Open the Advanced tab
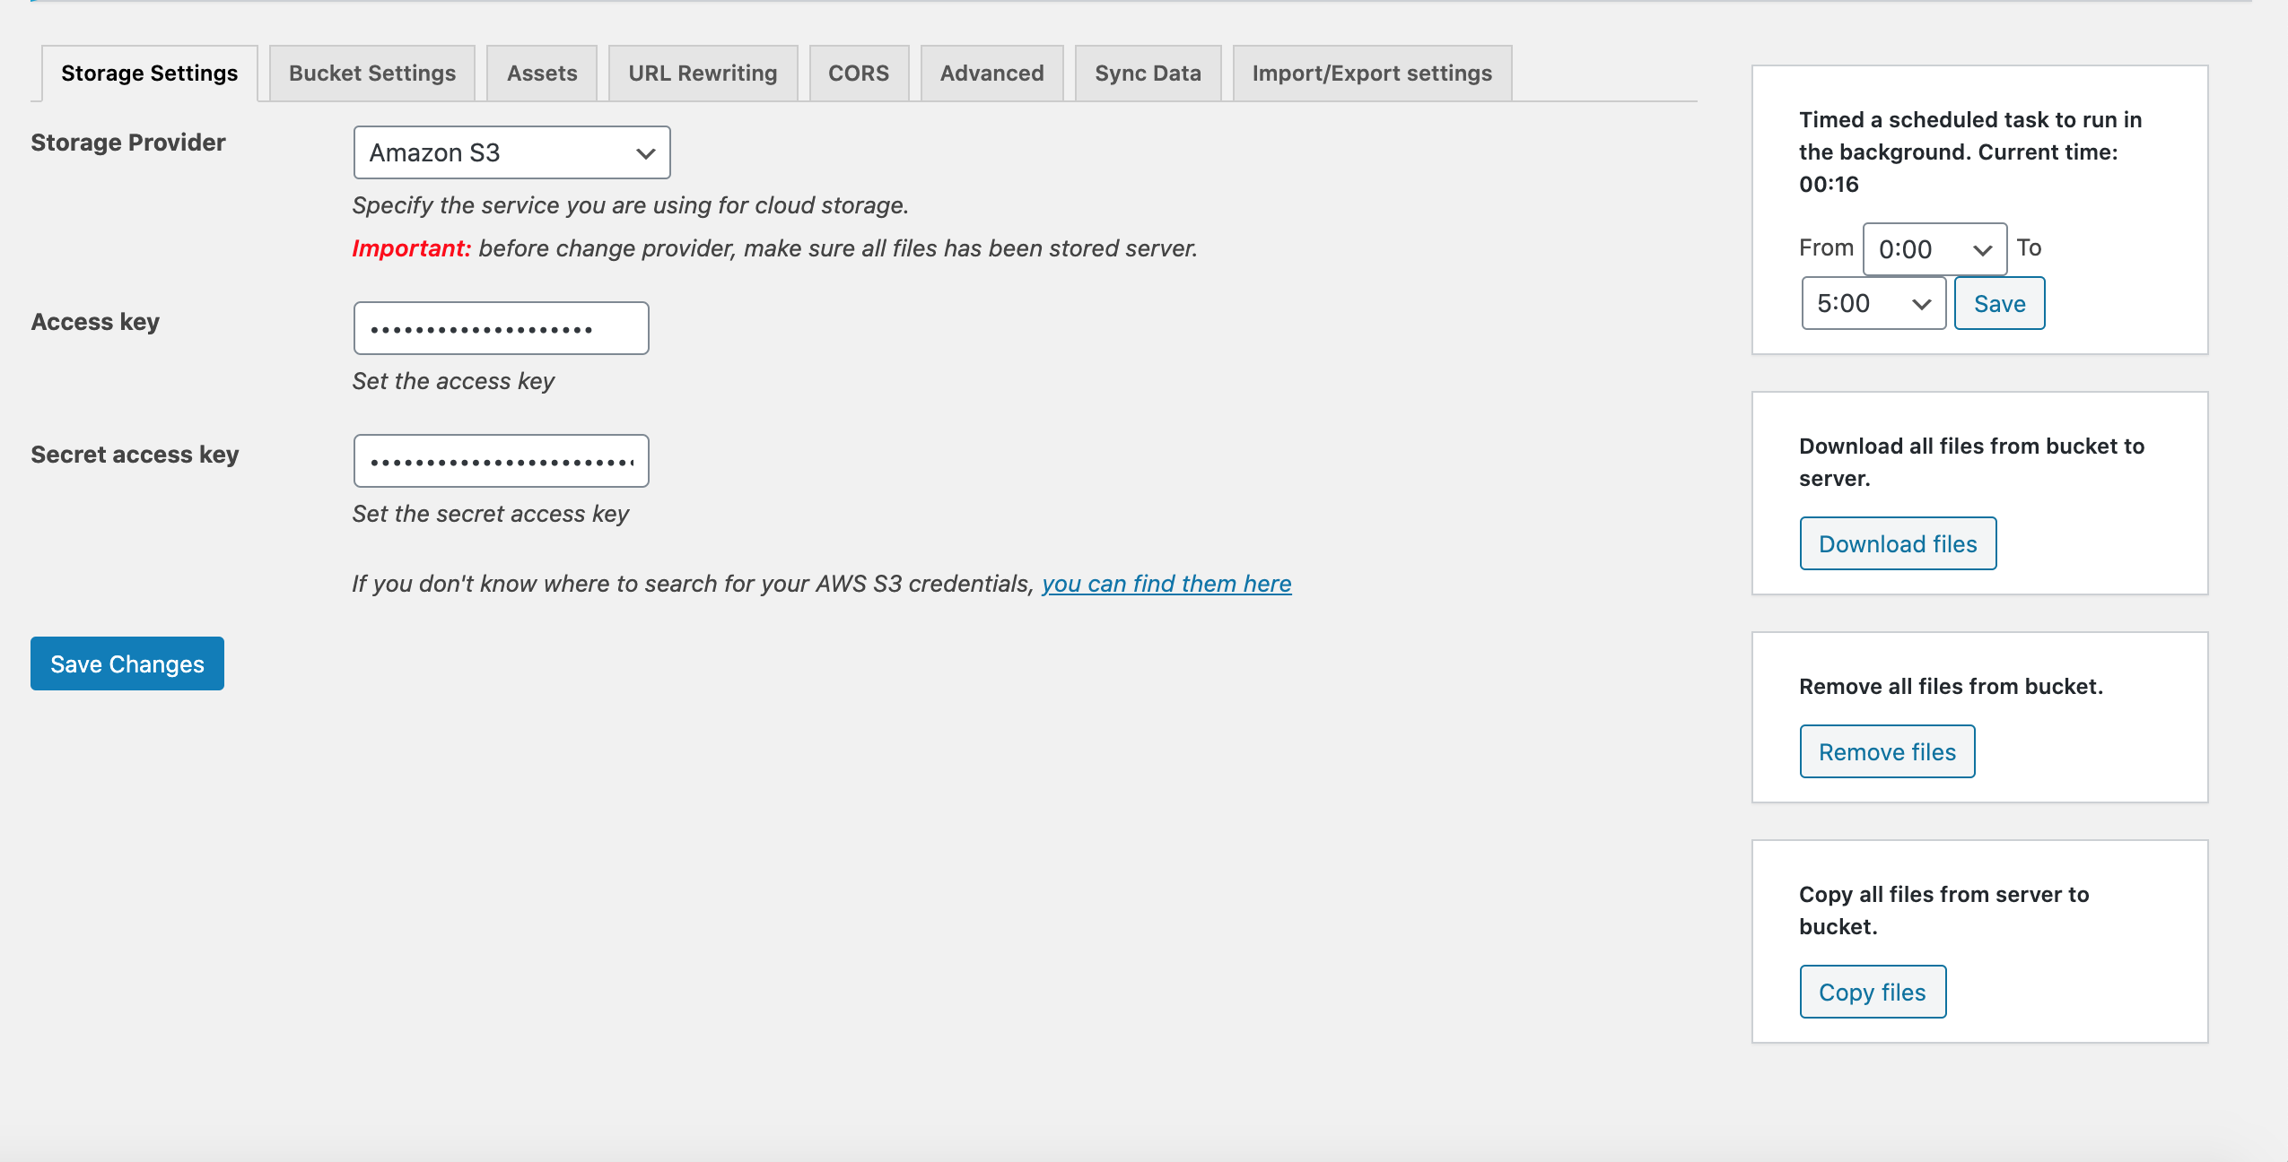2288x1162 pixels. (x=991, y=74)
